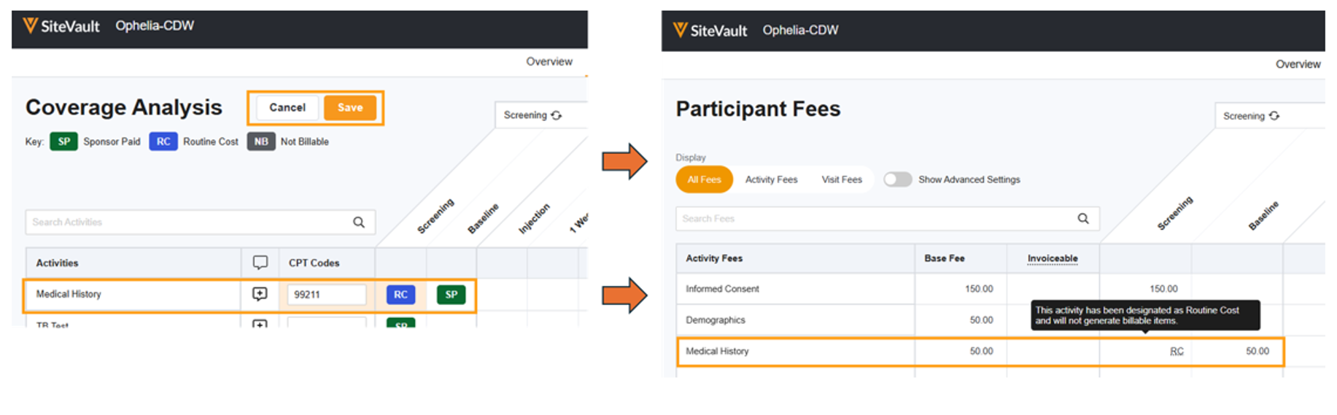The image size is (1337, 415).
Task: Open Screening selector in Participant Fees
Action: [x=1252, y=116]
